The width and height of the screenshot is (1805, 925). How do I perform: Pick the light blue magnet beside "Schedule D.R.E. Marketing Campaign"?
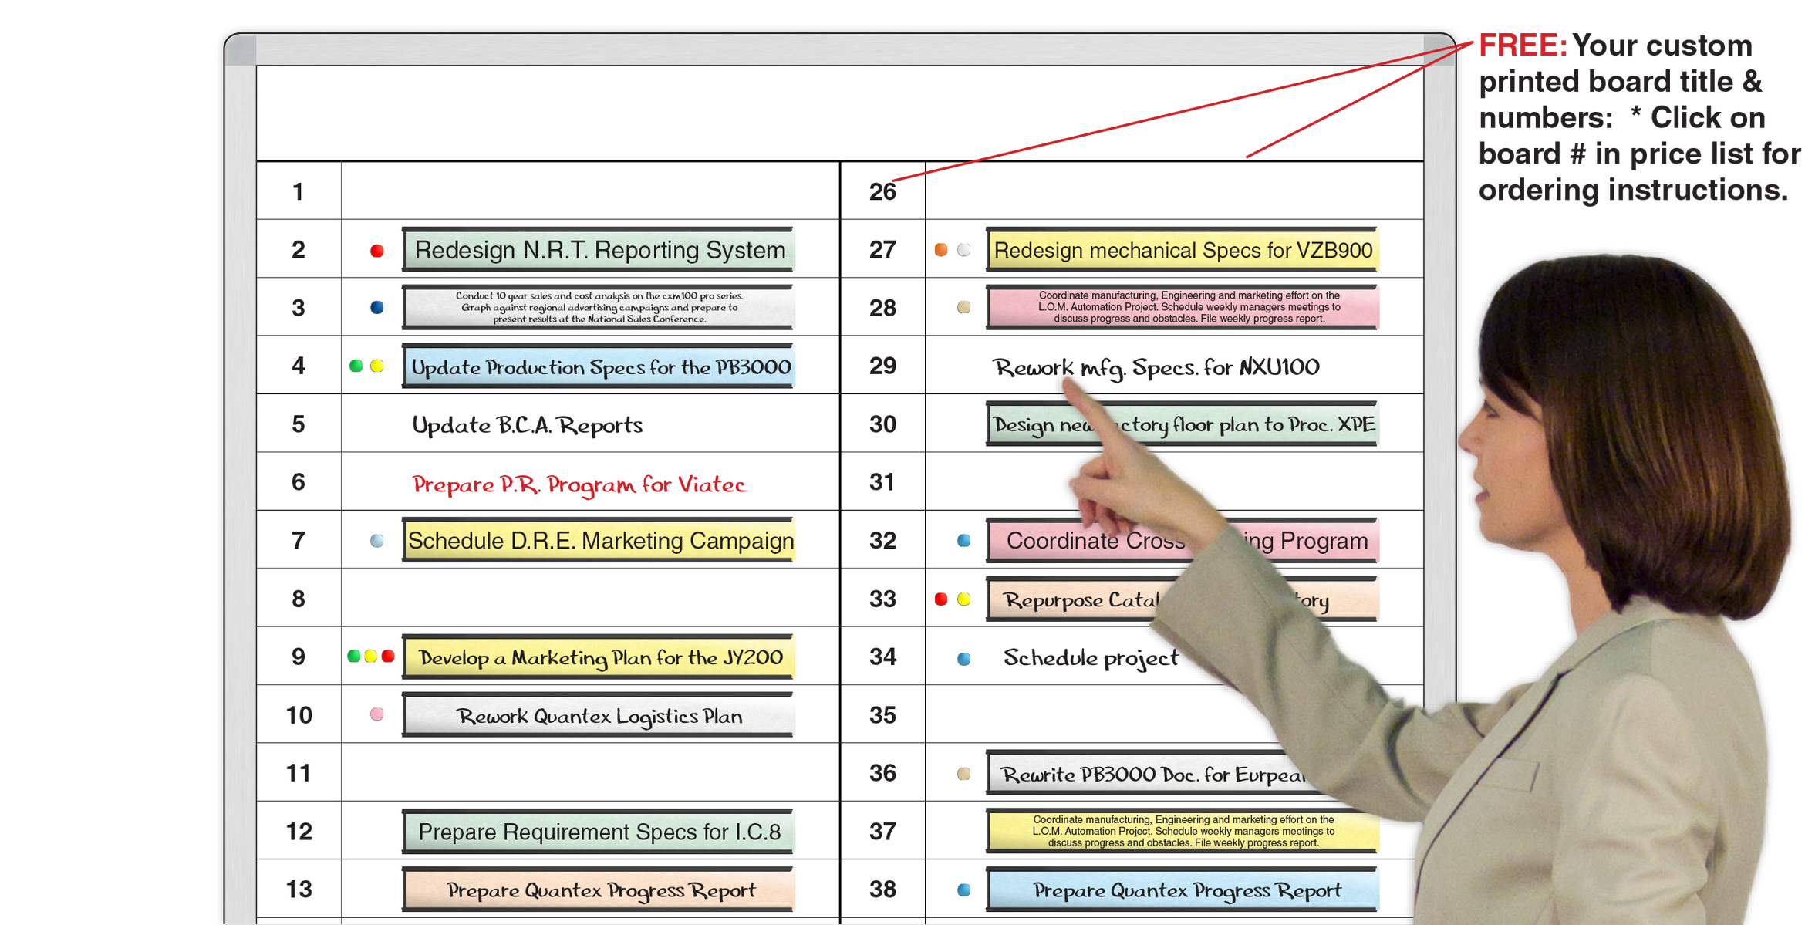point(377,540)
